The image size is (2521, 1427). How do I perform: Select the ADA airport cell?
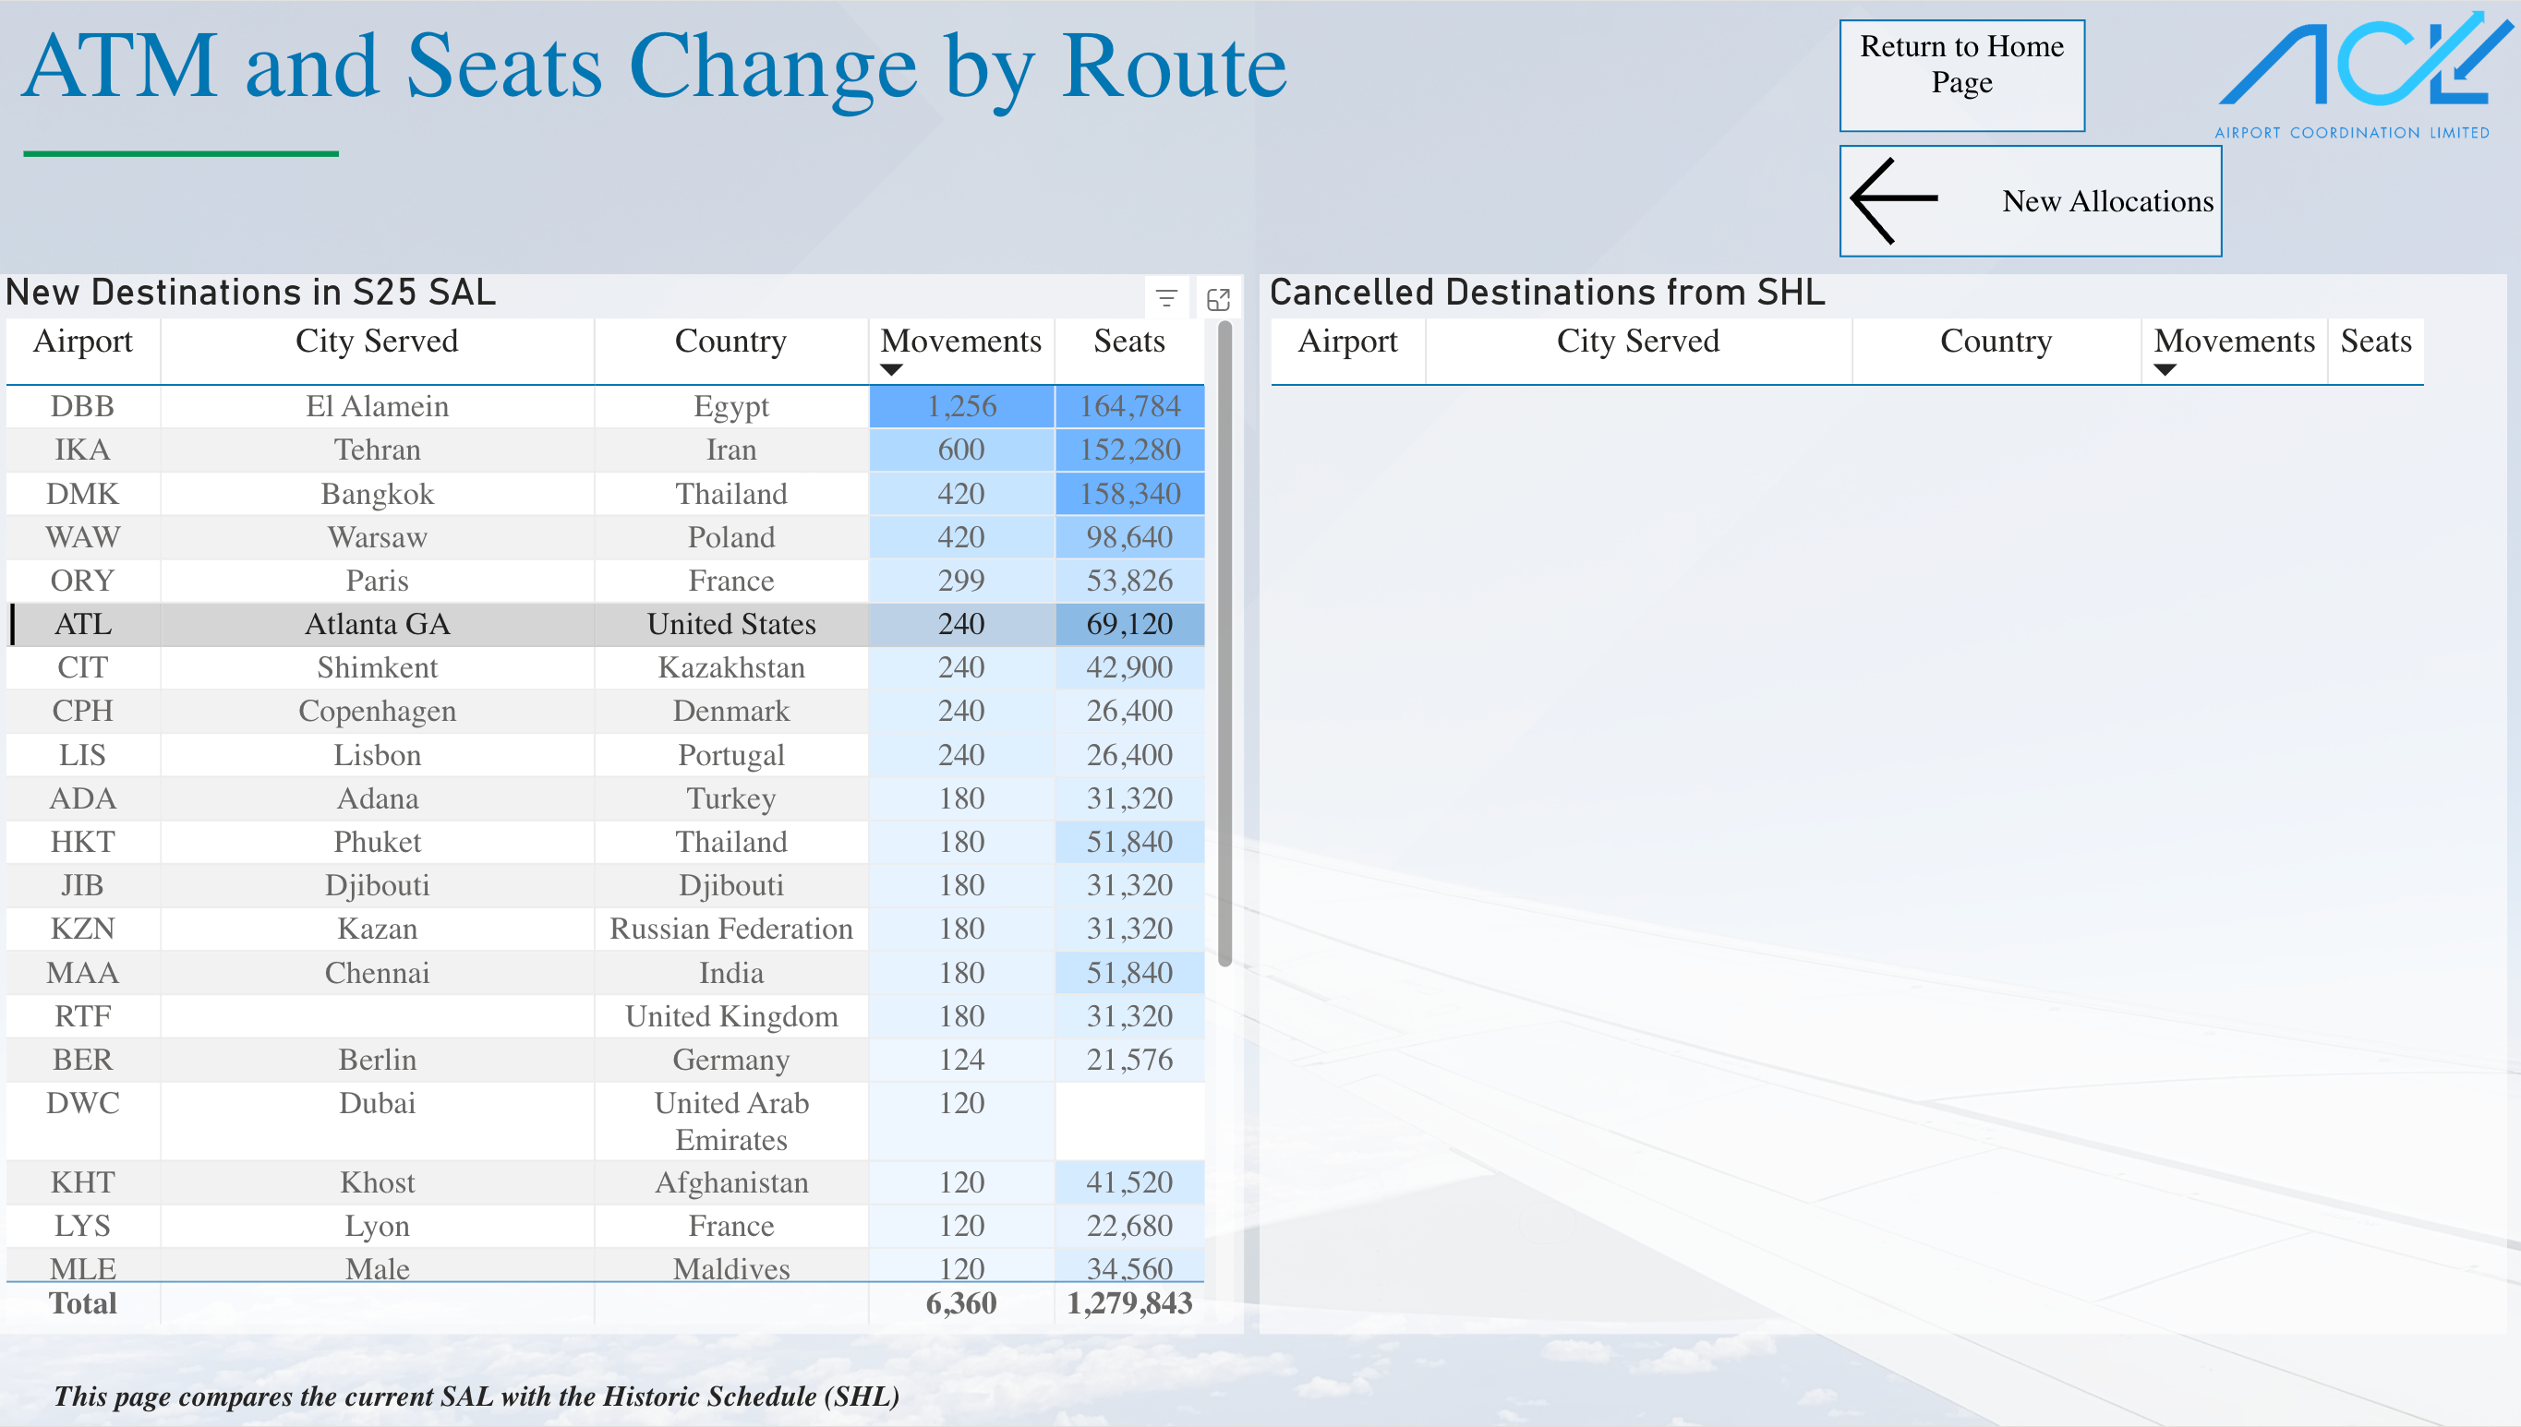(x=82, y=797)
